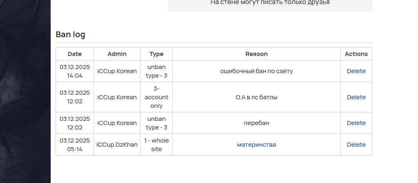
Task: Click the 03.12.2025 05:14 date cell
Action: pos(75,145)
